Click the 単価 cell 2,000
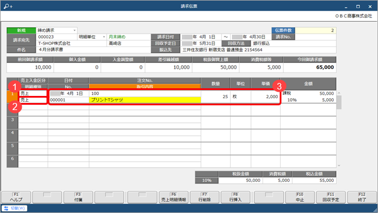378x213 pixels. click(x=266, y=96)
